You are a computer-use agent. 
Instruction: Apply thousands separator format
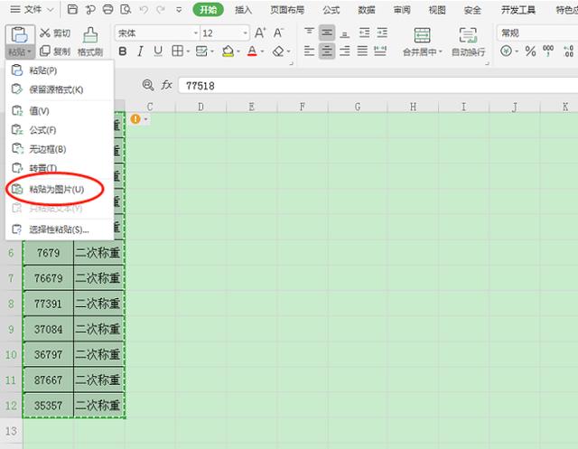click(x=548, y=51)
